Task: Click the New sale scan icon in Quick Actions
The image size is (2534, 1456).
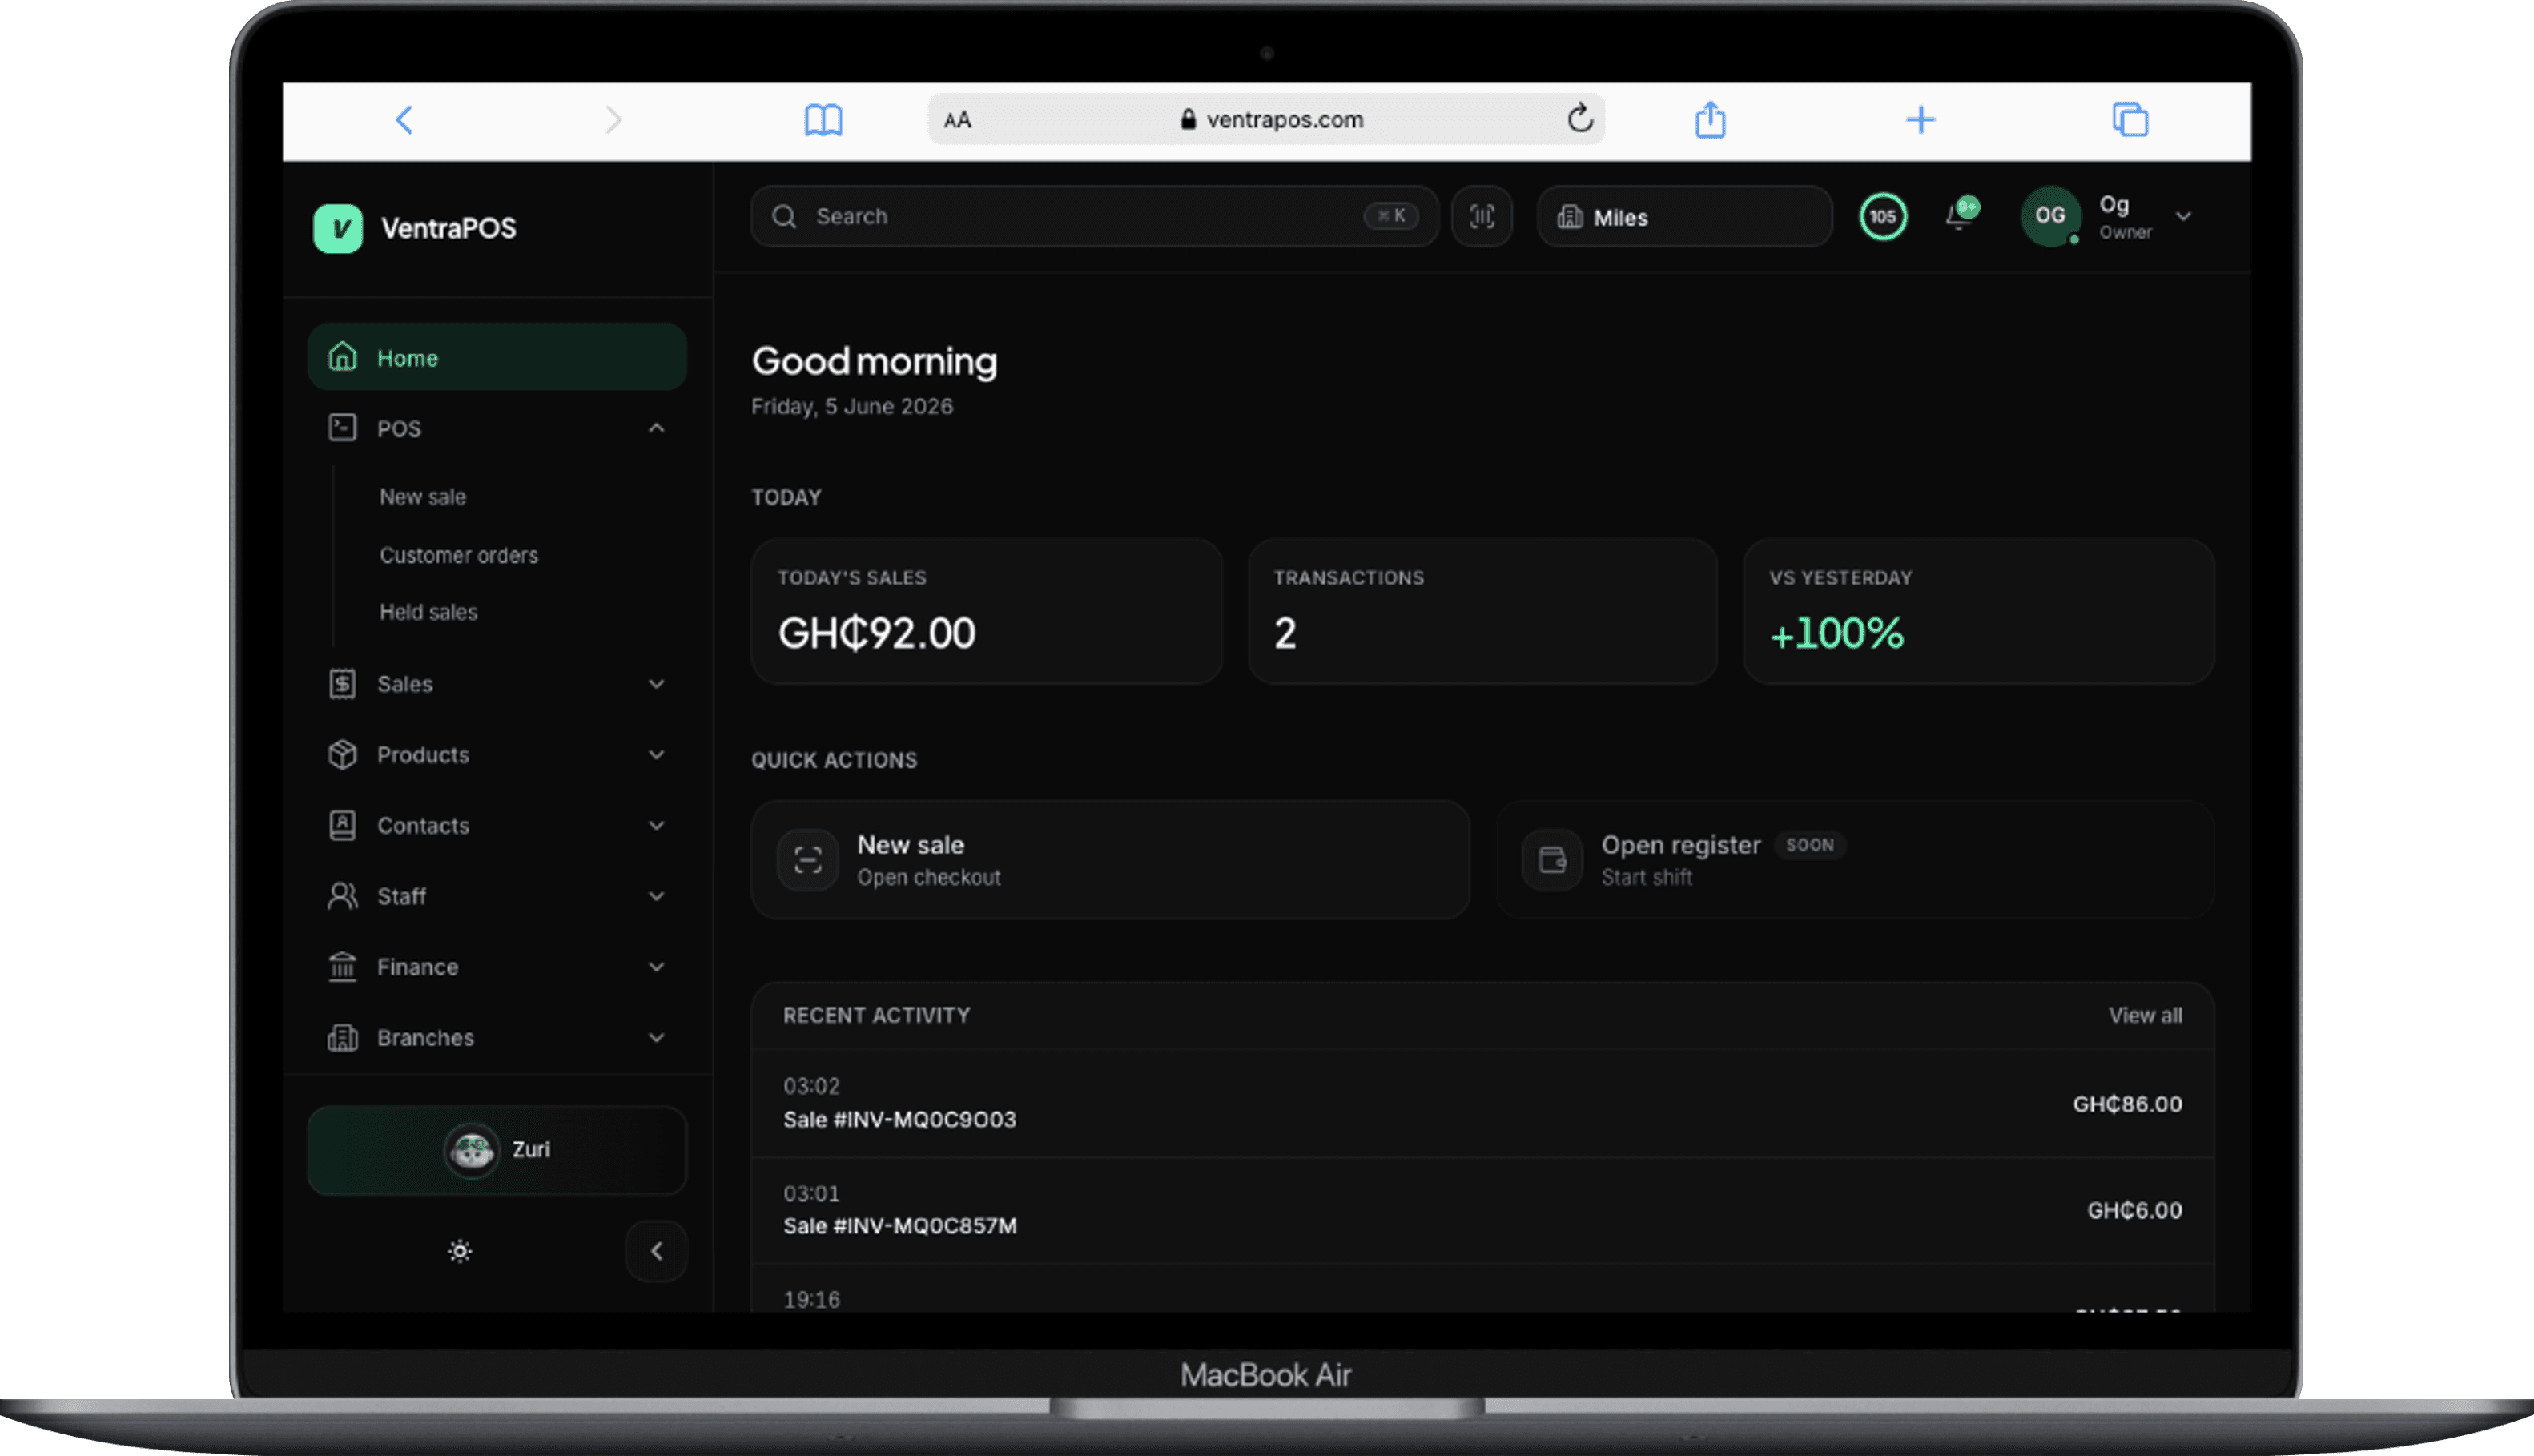Action: click(808, 860)
